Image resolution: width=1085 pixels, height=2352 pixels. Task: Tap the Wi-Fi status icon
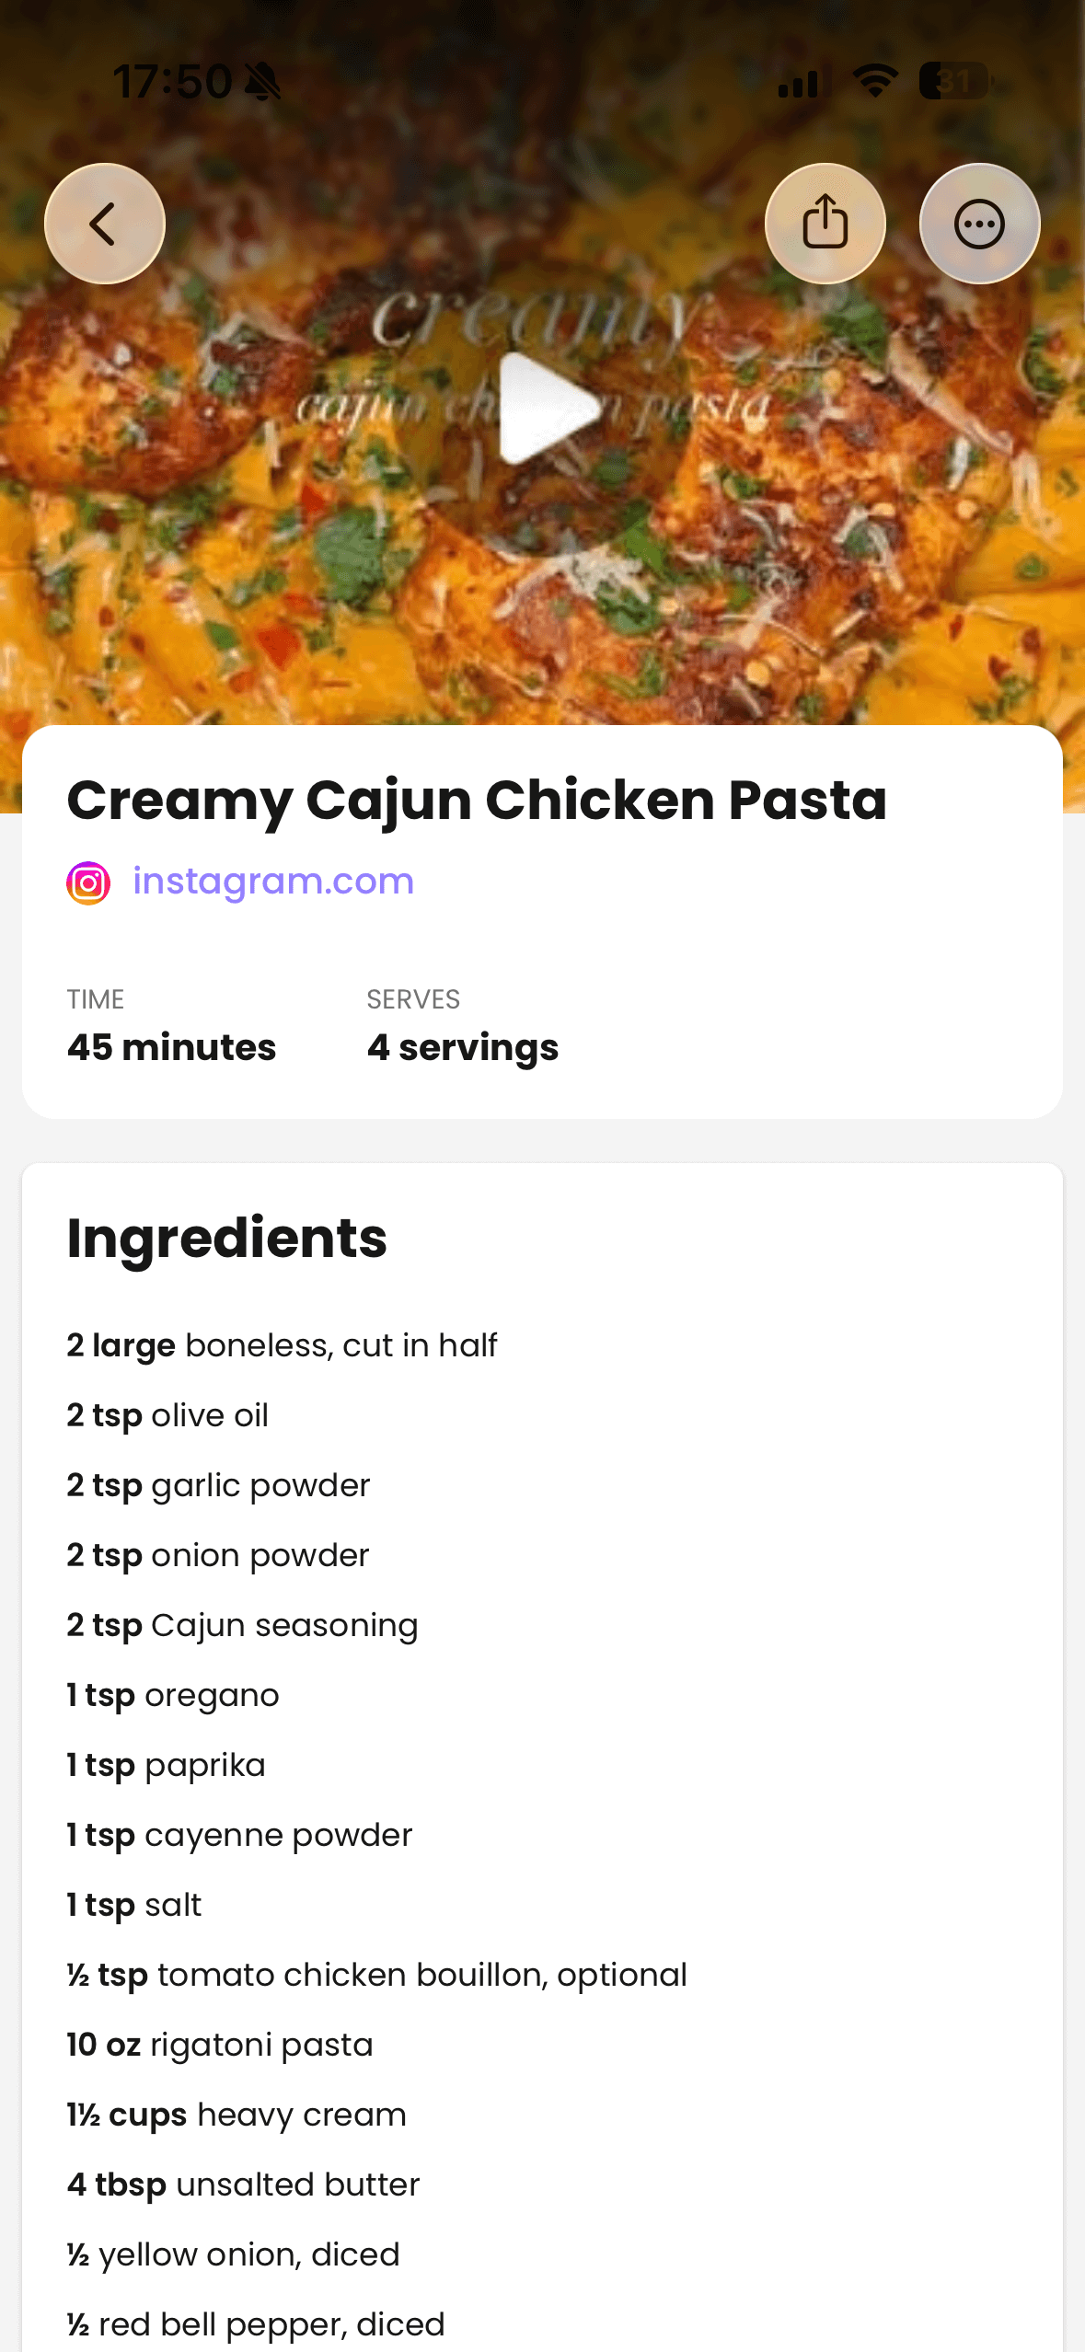pyautogui.click(x=875, y=81)
